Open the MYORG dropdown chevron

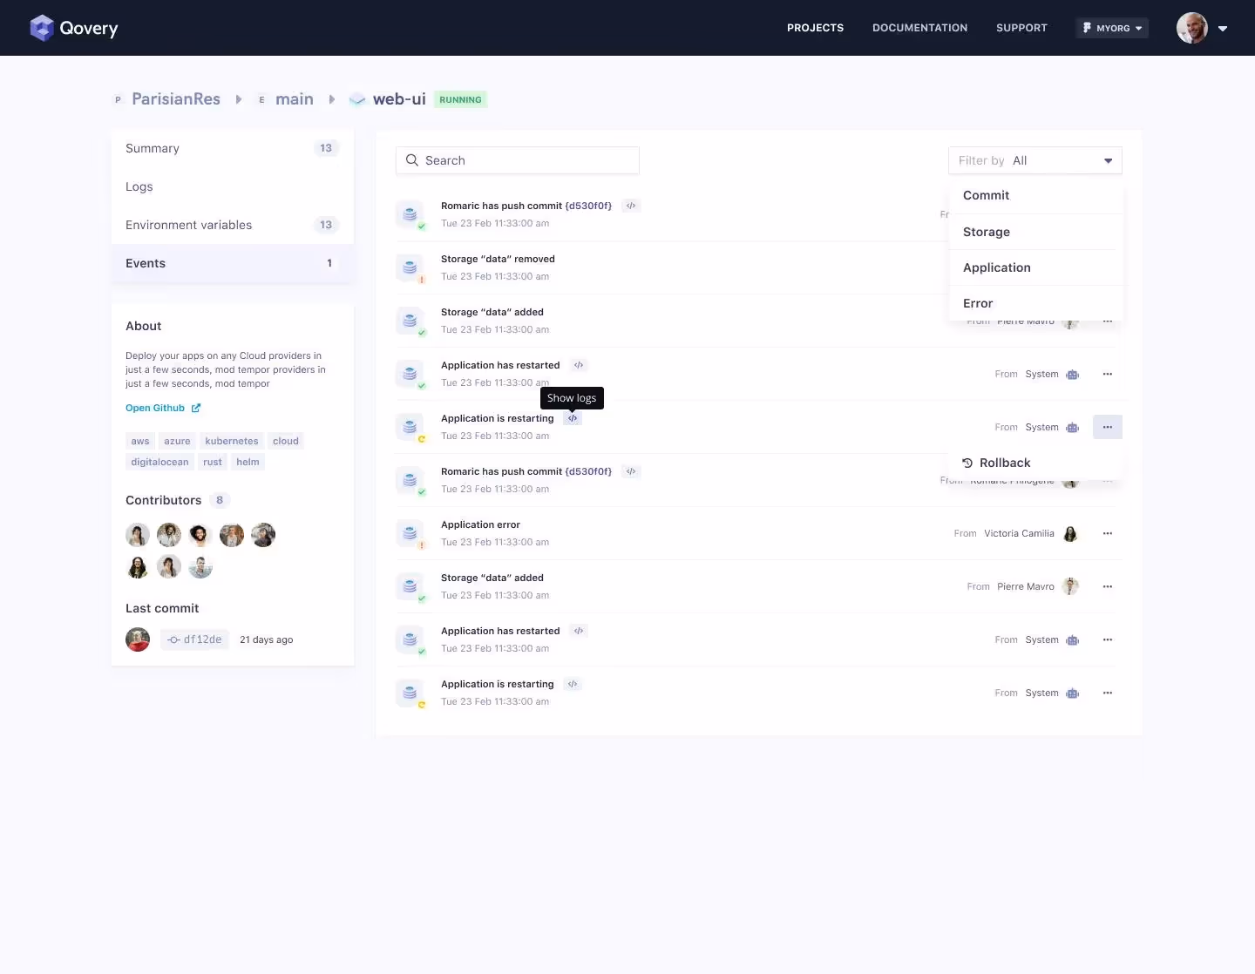click(1137, 28)
